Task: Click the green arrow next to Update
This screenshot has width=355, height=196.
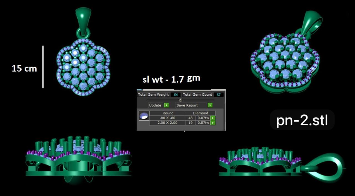Action: point(166,105)
